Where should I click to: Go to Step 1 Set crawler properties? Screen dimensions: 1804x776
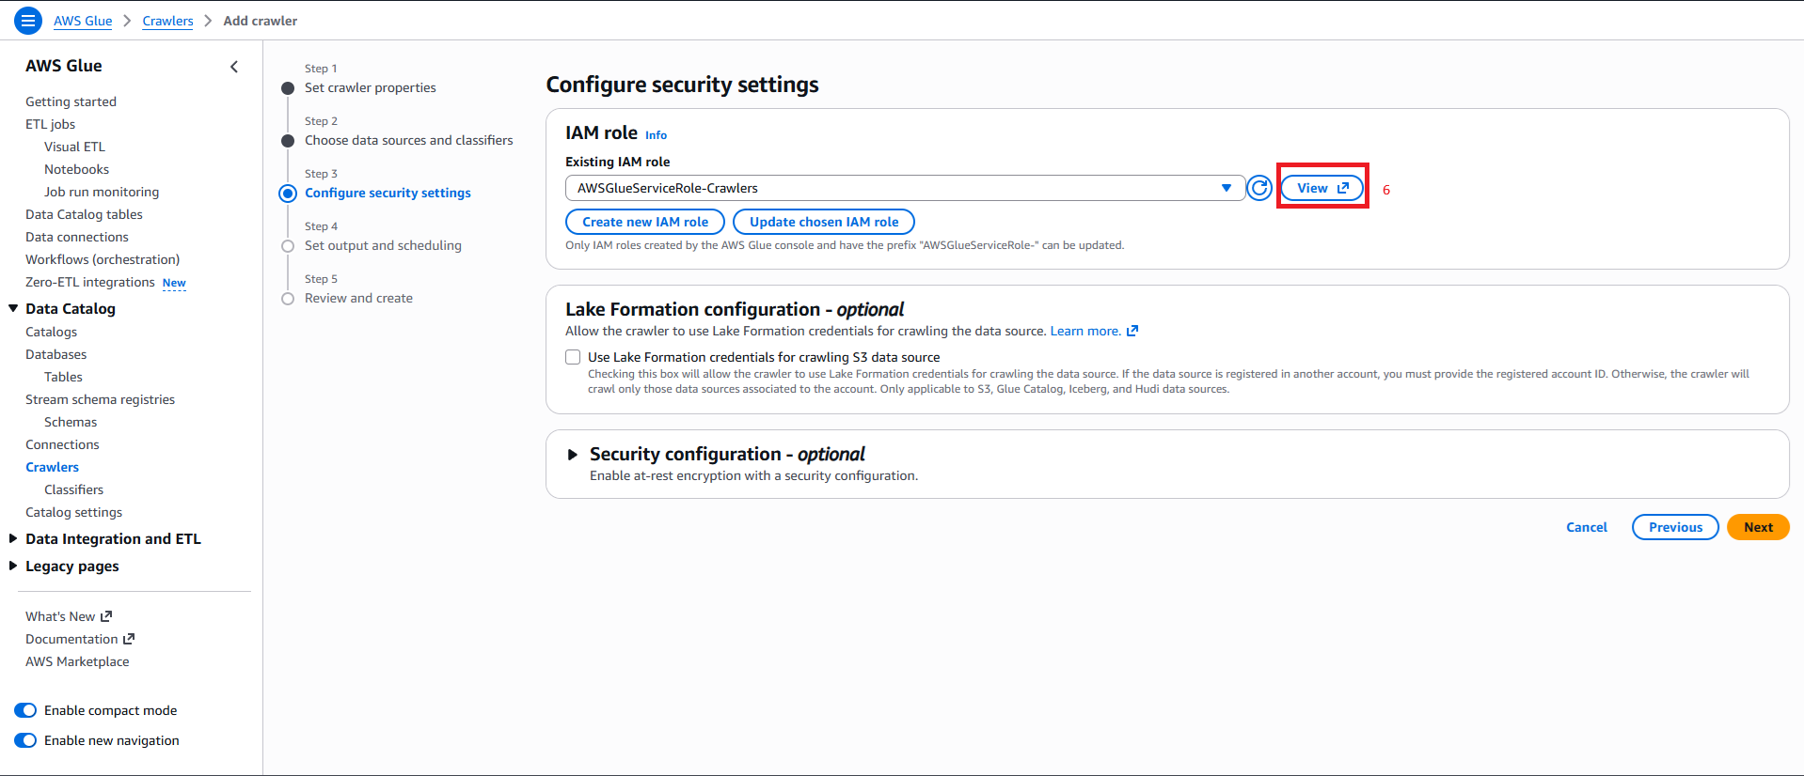371,87
